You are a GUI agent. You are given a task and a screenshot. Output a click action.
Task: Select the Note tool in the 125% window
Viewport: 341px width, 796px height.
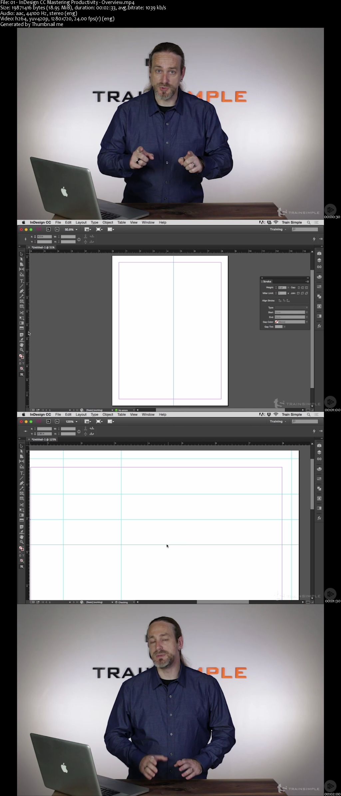[x=22, y=527]
